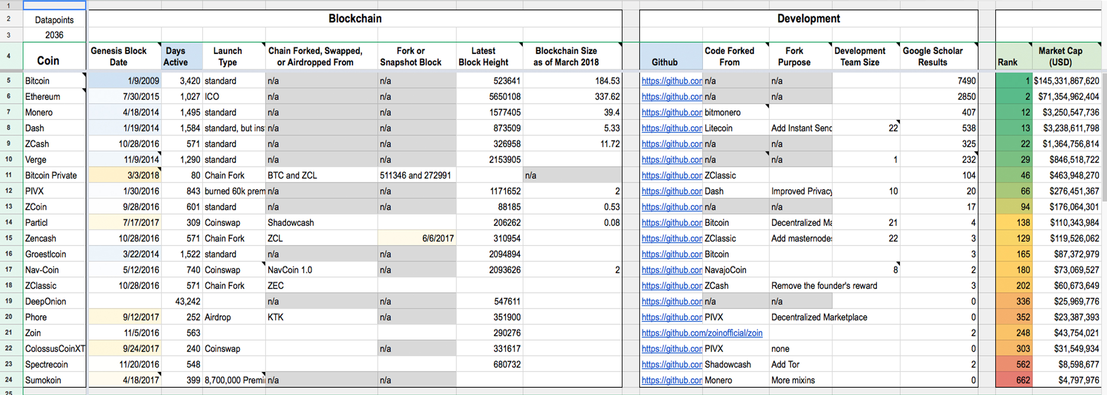1107x395 pixels.
Task: Select the Dash coin name cell
Action: (55, 128)
